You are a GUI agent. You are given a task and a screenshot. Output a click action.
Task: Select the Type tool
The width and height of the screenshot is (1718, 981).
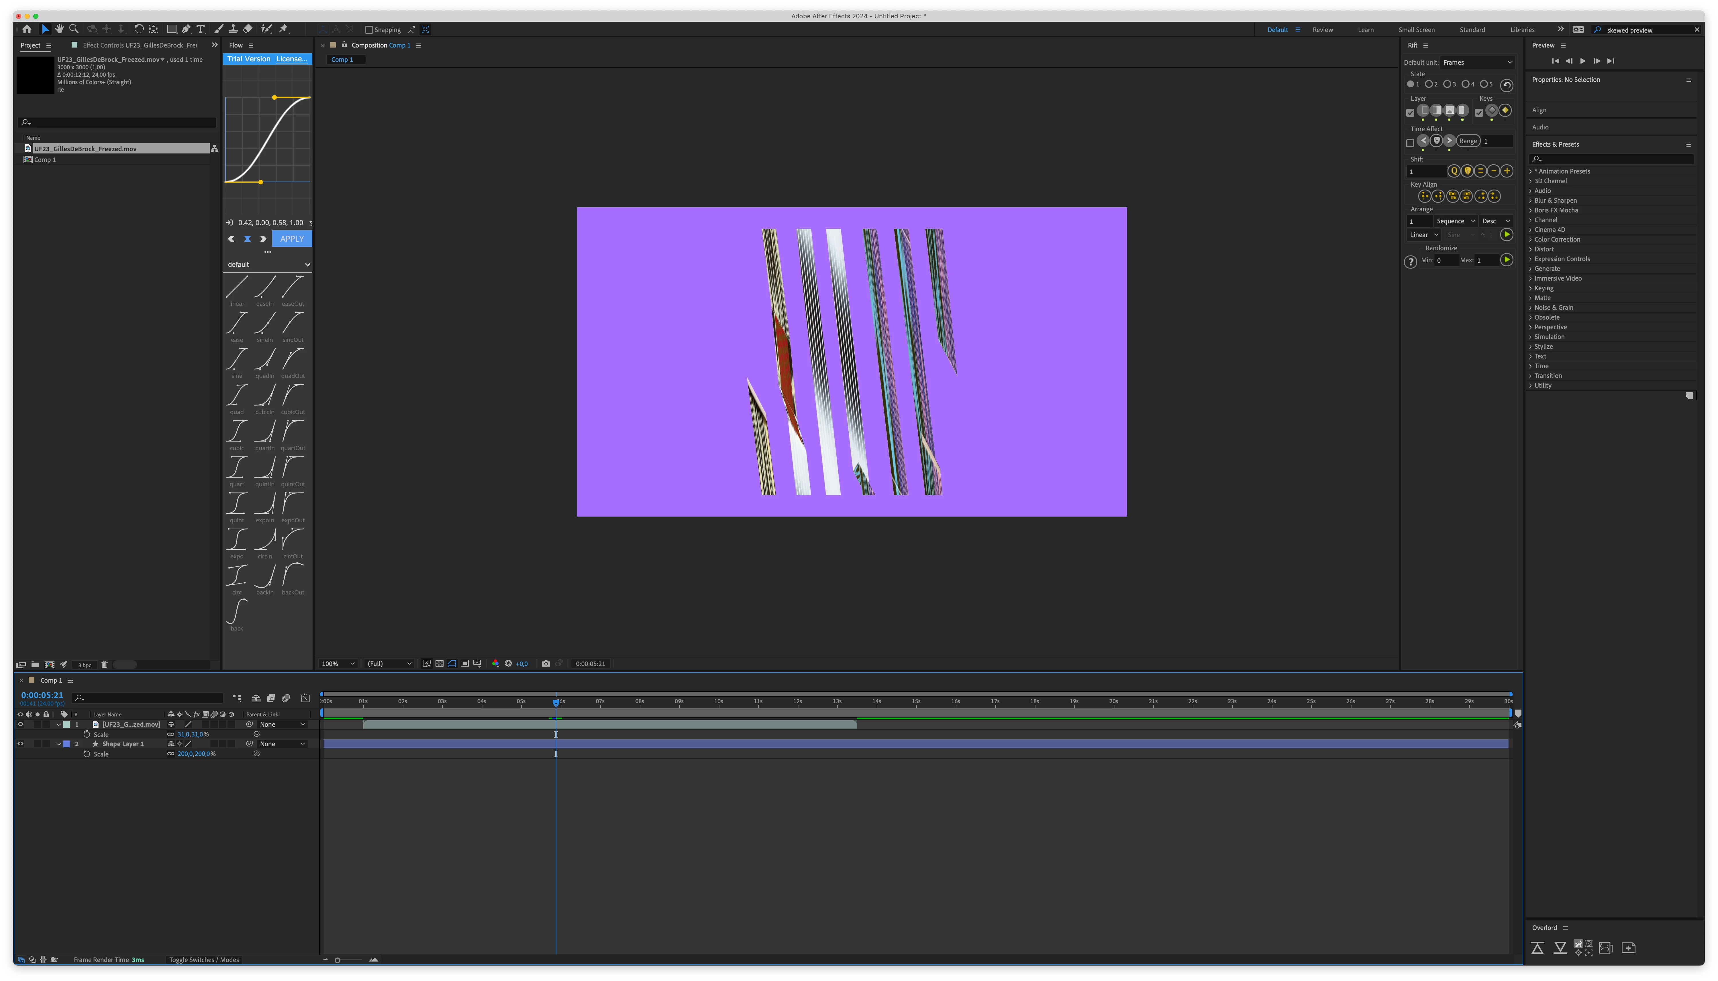pos(201,29)
